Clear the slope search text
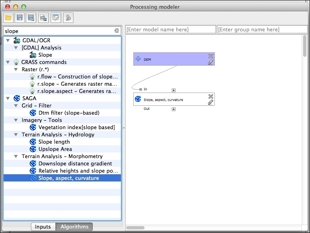Viewport: 310px width, 233px height. click(x=116, y=31)
